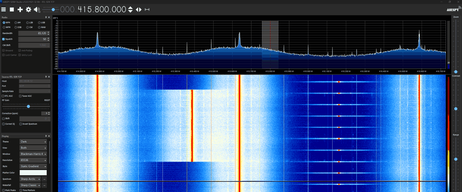Open the Theme dropdown showing Dark
This screenshot has height=192, width=462.
pyautogui.click(x=33, y=142)
